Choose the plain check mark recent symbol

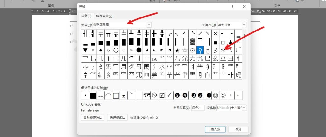tap(169, 95)
